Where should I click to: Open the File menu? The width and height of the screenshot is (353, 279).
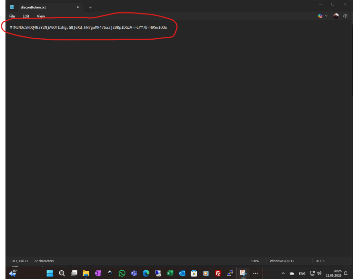click(x=12, y=16)
